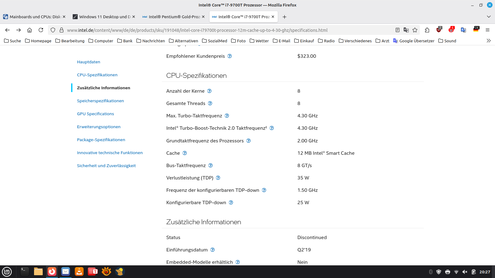Show help for Frequenz der konfigurierbaren TDP-down
This screenshot has width=495, height=278.
[x=264, y=190]
